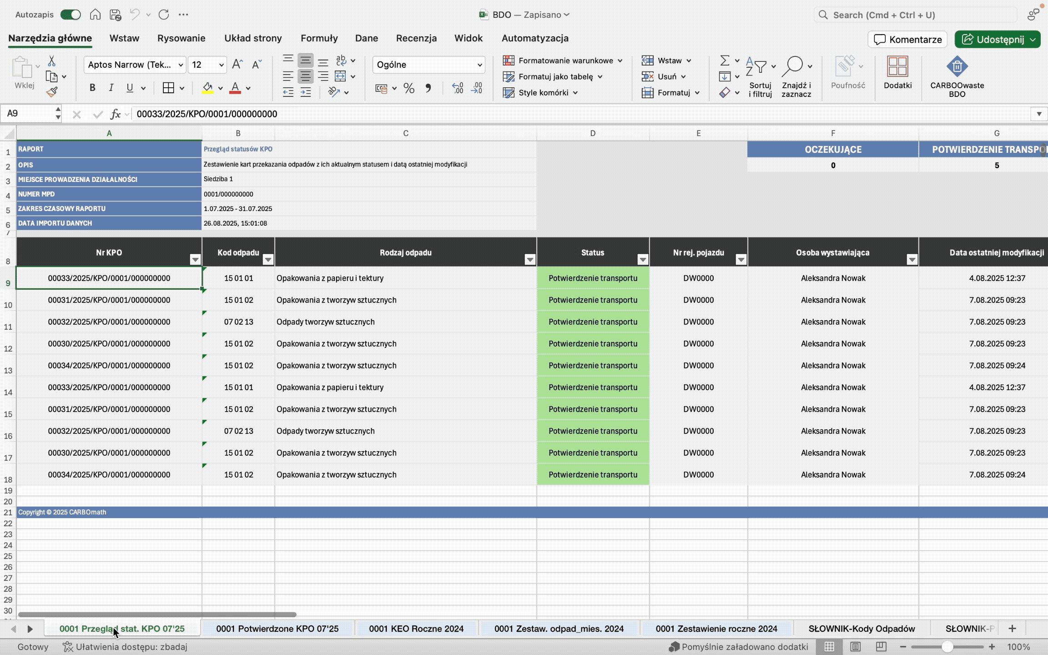Click the zoom slider handle
The width and height of the screenshot is (1048, 655).
pyautogui.click(x=947, y=646)
